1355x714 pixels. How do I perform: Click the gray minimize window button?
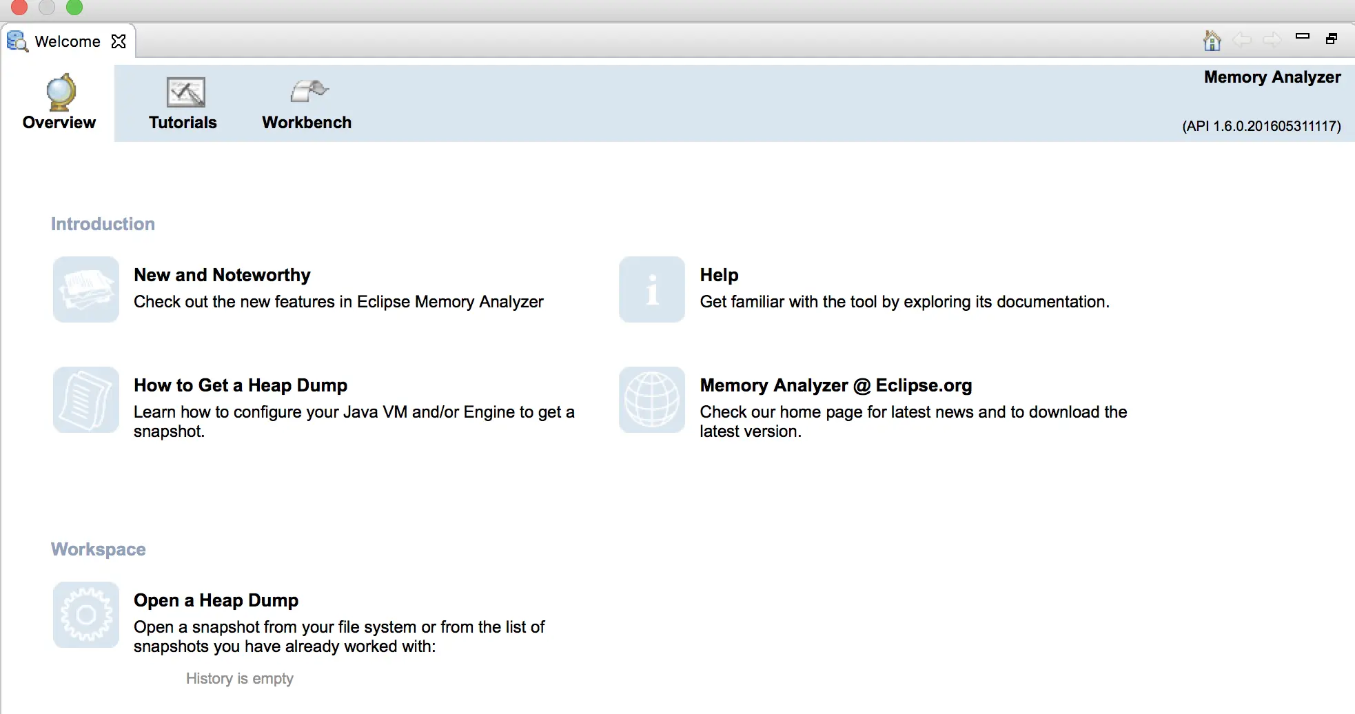(x=47, y=7)
